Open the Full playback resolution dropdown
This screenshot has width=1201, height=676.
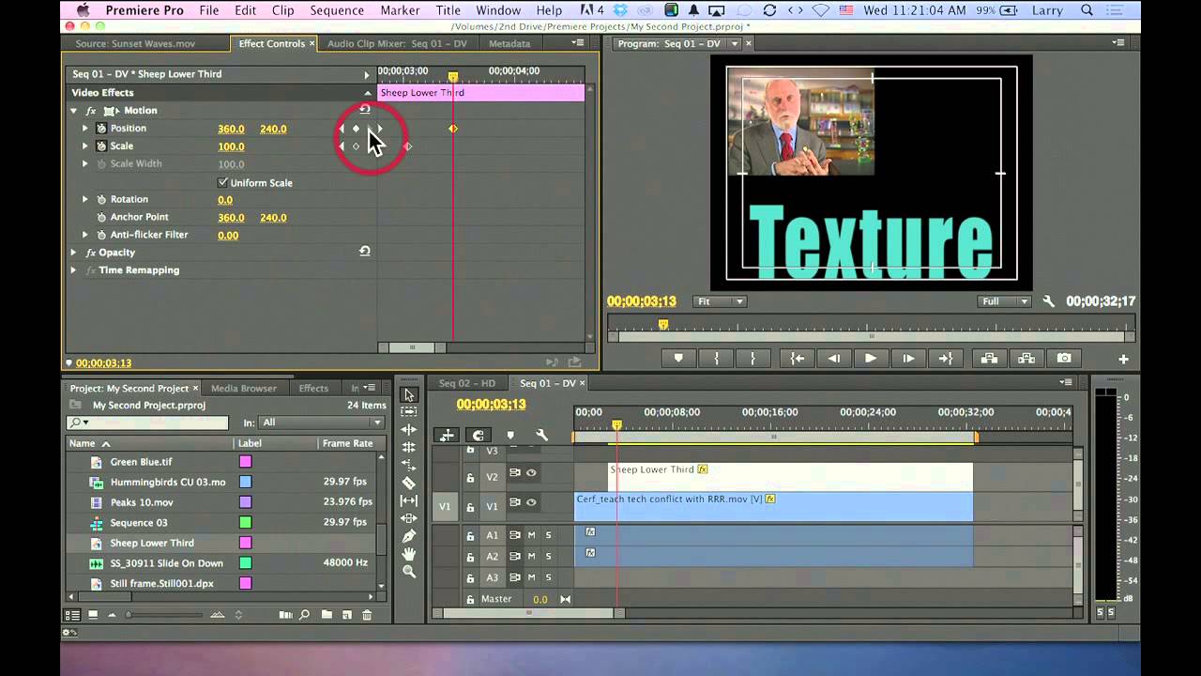[x=1003, y=301]
